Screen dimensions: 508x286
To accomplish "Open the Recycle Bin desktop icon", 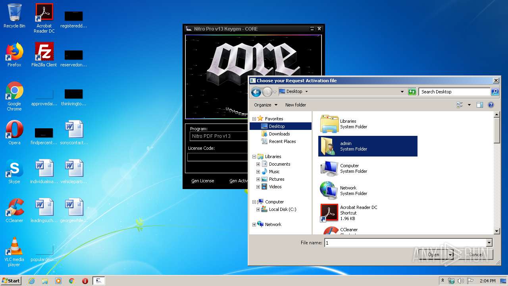I will pyautogui.click(x=14, y=16).
